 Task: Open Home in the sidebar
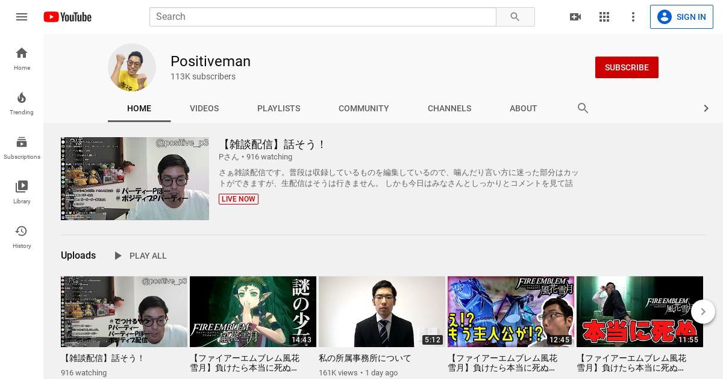tap(22, 58)
